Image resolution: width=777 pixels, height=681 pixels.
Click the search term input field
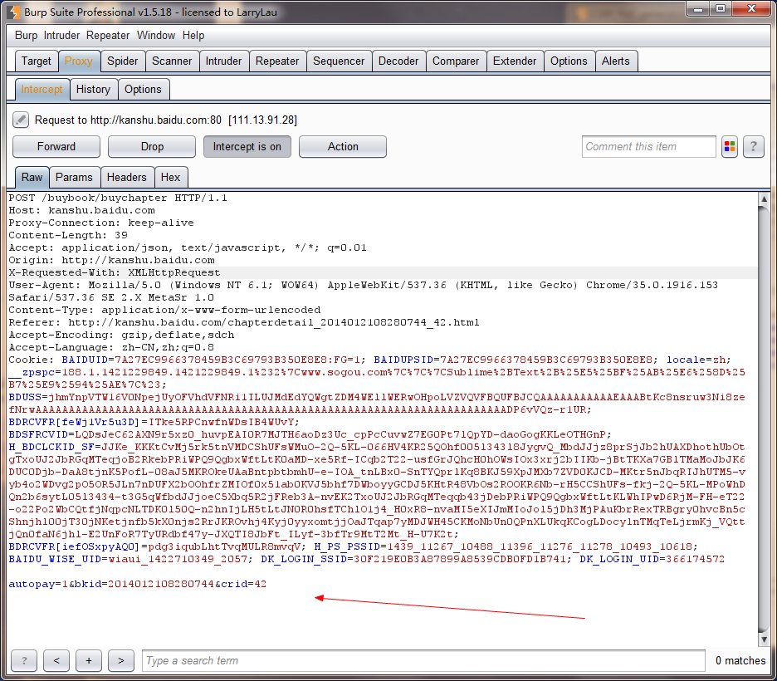(x=423, y=661)
